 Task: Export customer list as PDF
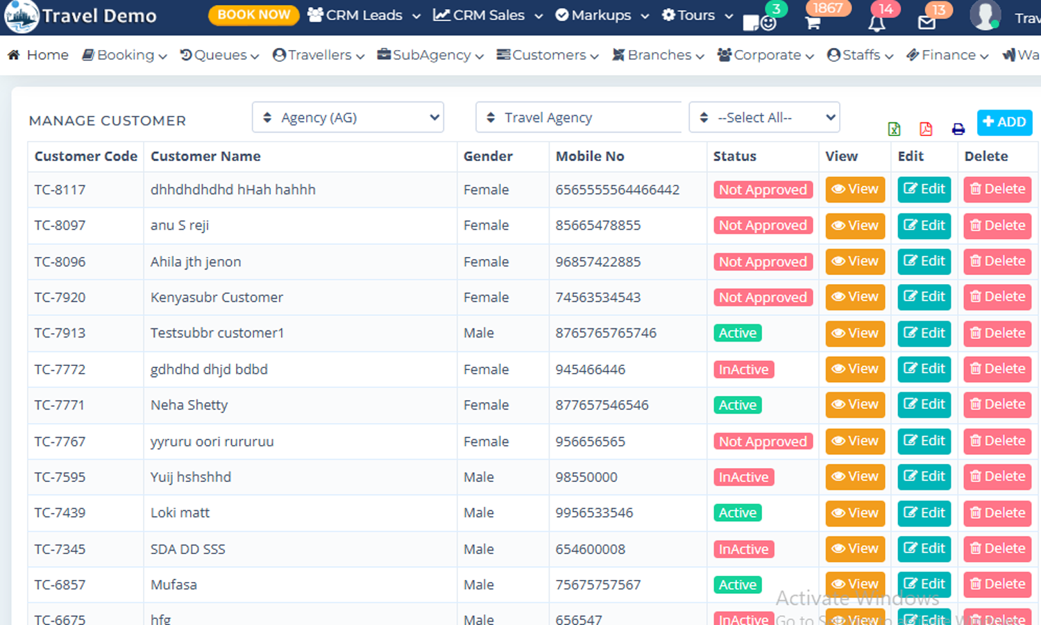926,128
